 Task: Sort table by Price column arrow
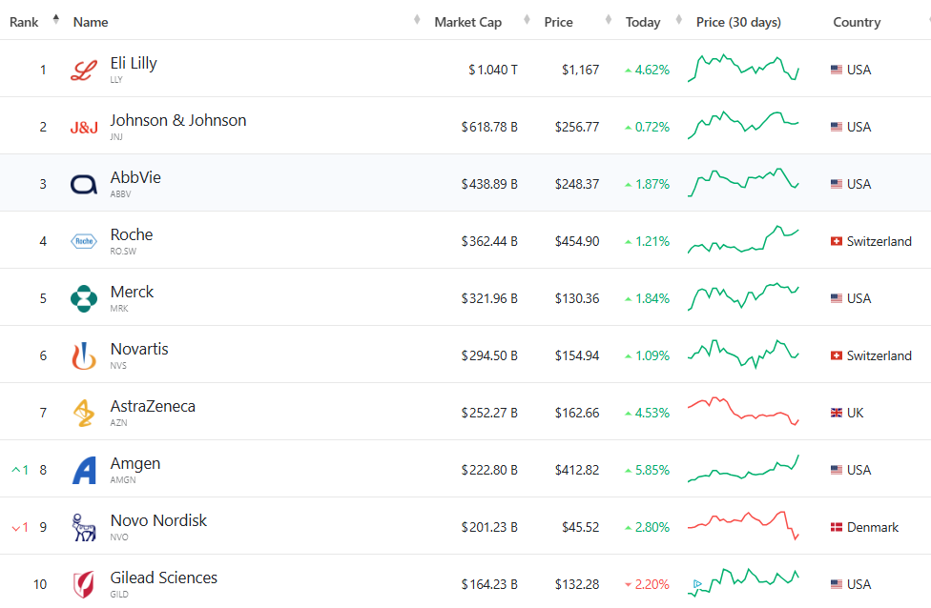[x=608, y=20]
